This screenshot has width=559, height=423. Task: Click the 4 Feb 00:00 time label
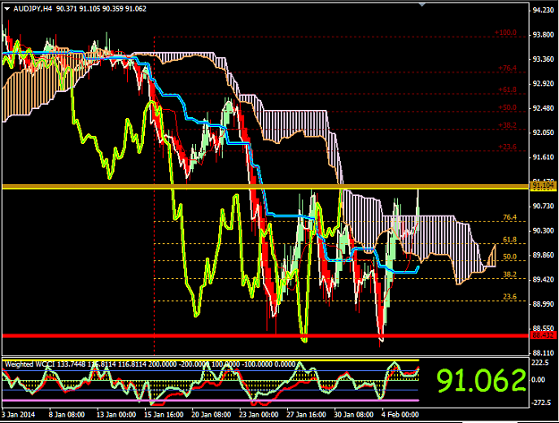400,414
